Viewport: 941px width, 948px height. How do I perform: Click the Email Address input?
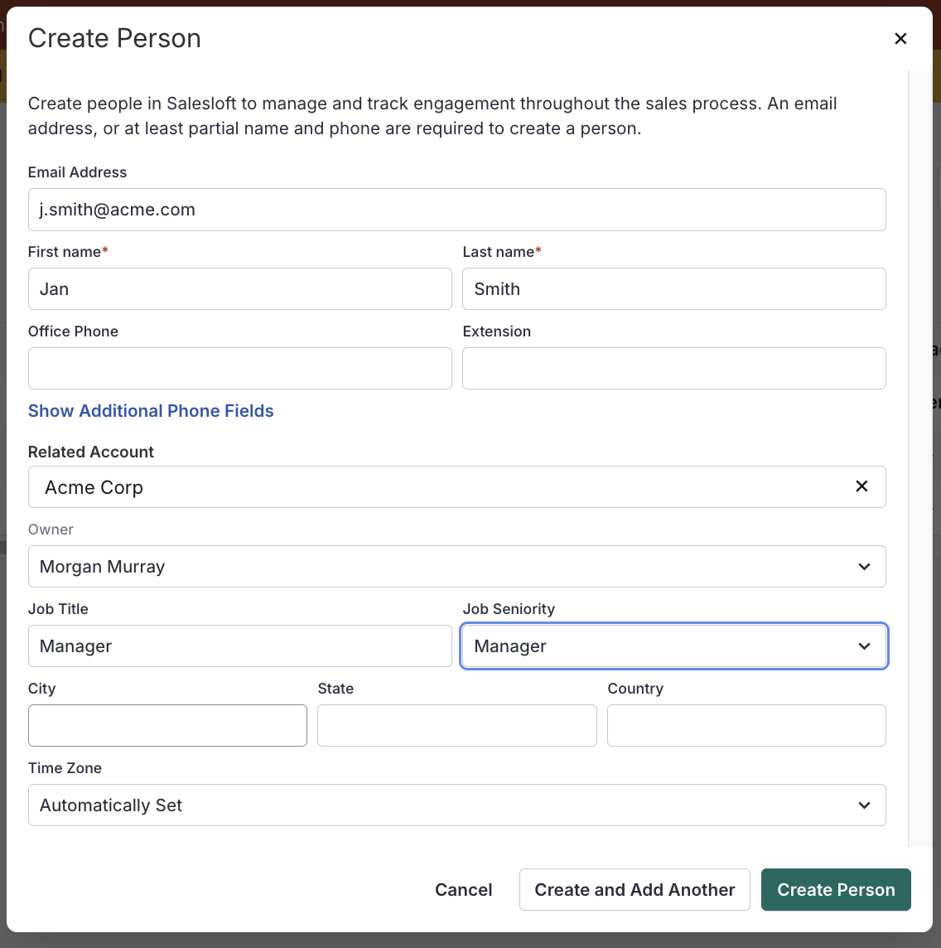click(456, 210)
